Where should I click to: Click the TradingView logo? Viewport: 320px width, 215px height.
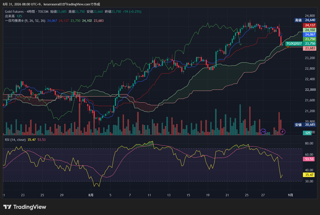(x=25, y=207)
